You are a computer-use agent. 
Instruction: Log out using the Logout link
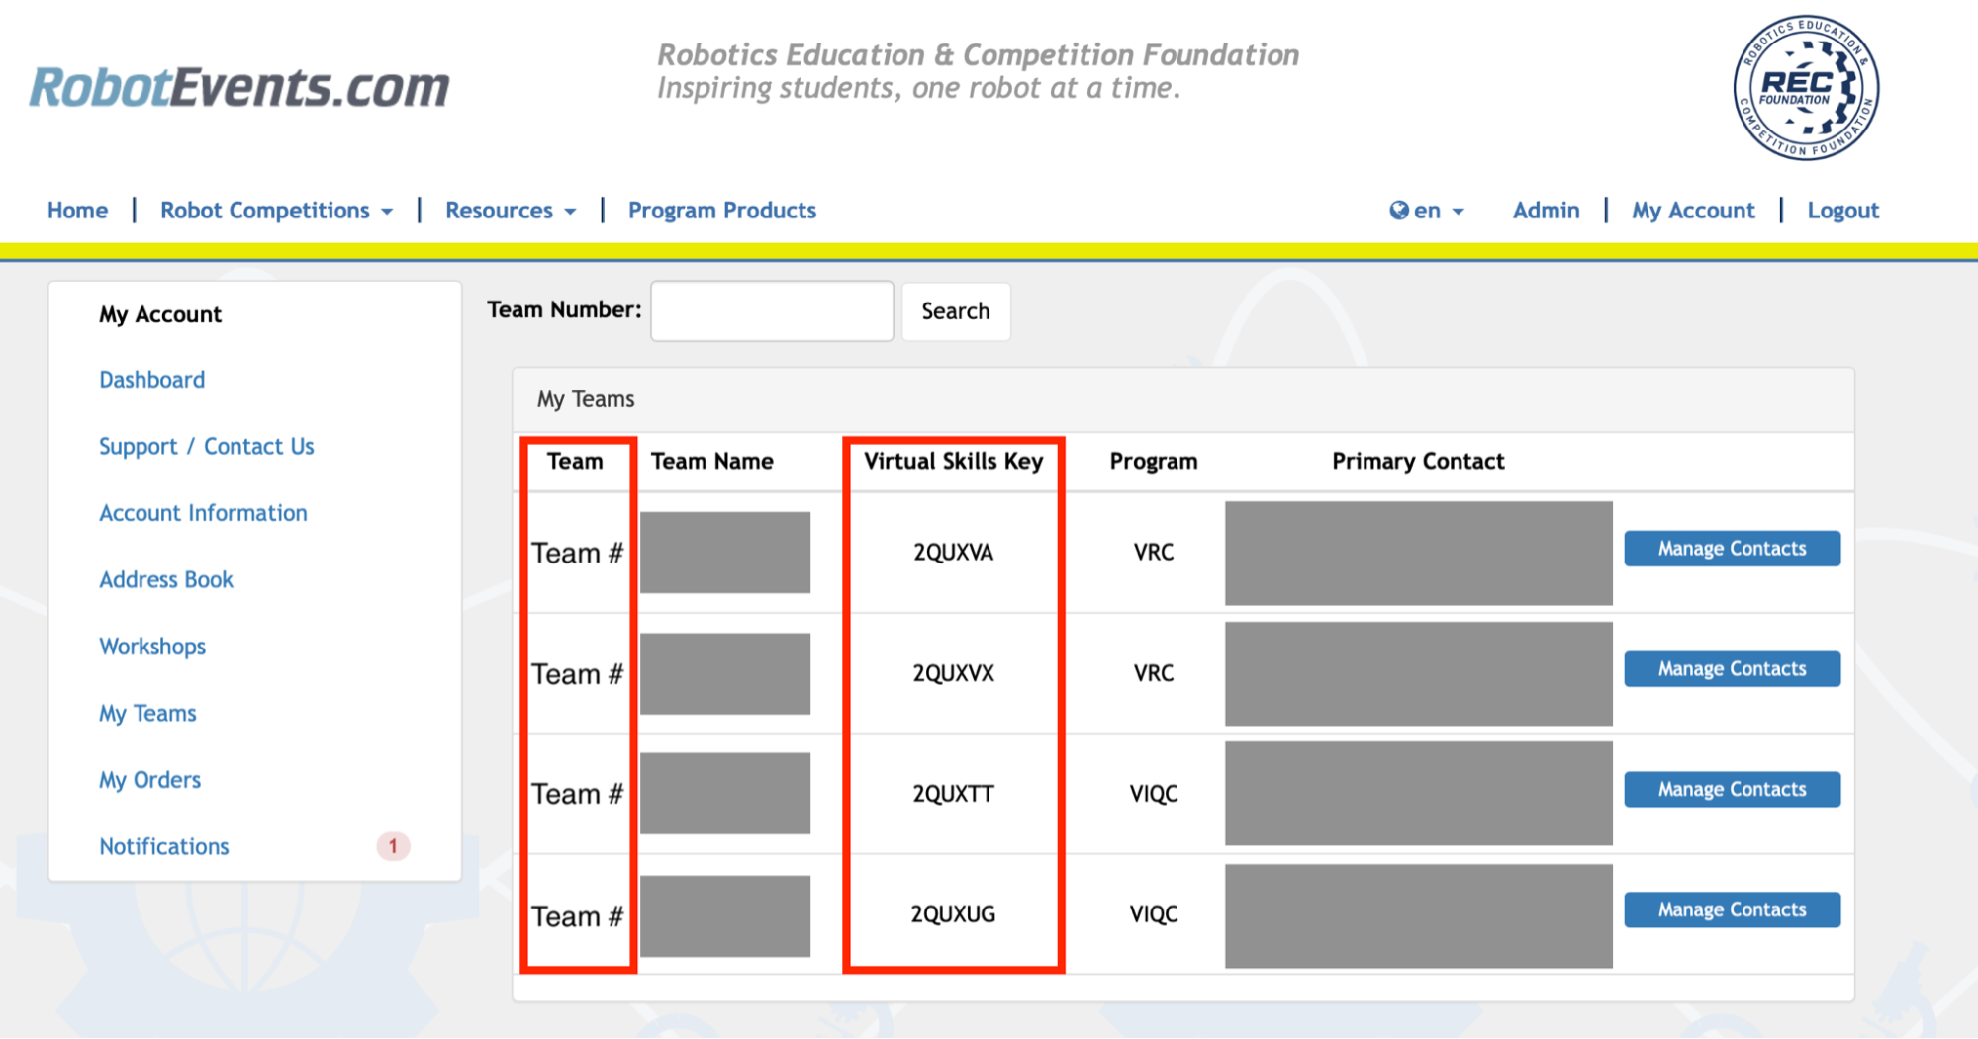pos(1842,211)
